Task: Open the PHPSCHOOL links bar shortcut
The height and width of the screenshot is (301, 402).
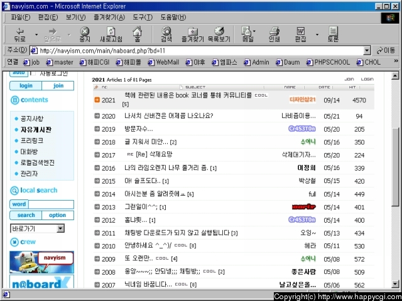Action: tap(328, 62)
